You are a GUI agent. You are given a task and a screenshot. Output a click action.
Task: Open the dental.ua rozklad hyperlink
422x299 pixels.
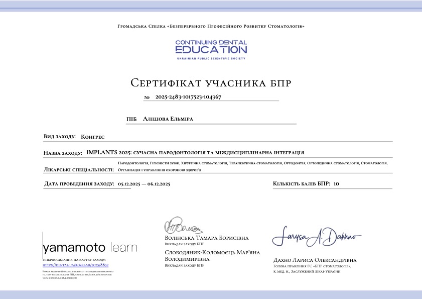click(x=75, y=265)
